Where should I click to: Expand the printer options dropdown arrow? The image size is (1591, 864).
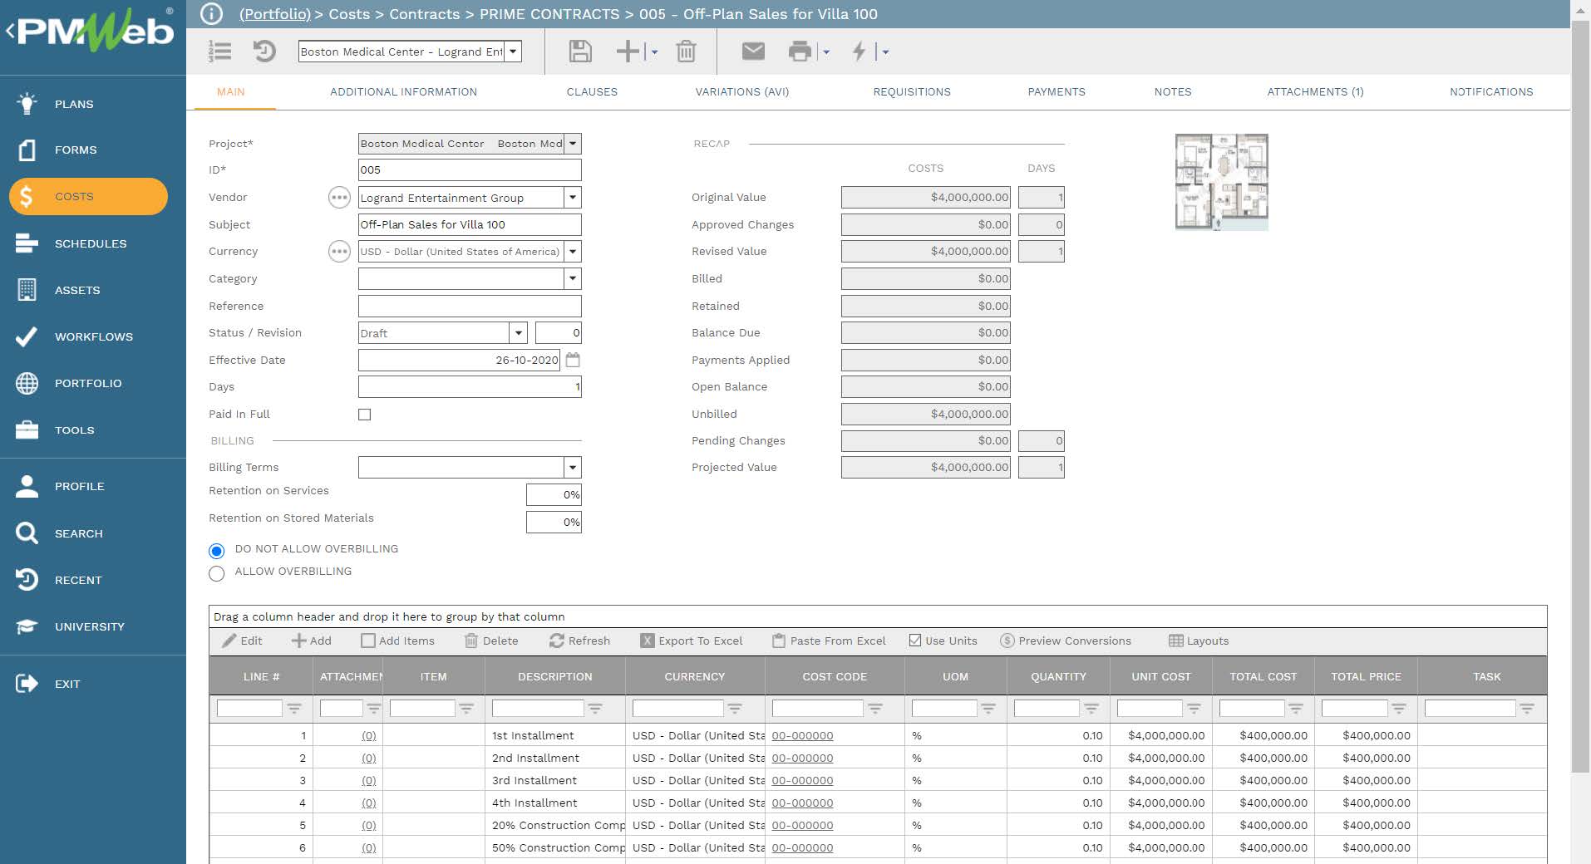pyautogui.click(x=826, y=52)
